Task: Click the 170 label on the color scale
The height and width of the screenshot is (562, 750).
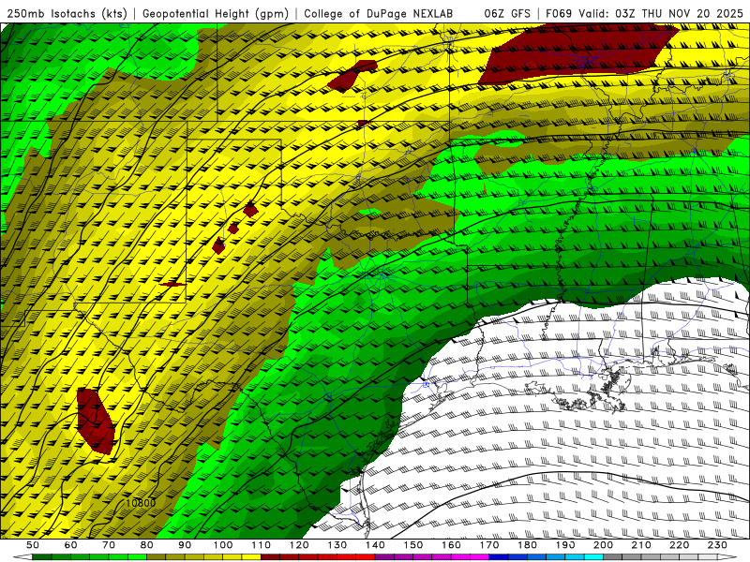Action: 488,545
